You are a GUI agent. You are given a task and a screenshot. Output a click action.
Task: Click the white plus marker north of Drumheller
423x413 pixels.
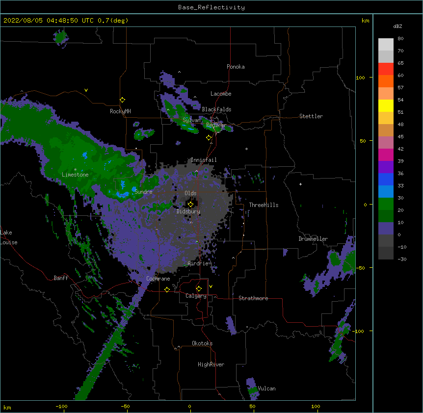[x=300, y=184]
